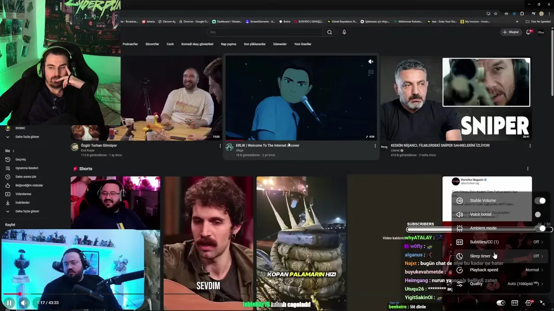
Task: Expand hidden bookmarks chevron in bookmarks bar
Action: 517,21
